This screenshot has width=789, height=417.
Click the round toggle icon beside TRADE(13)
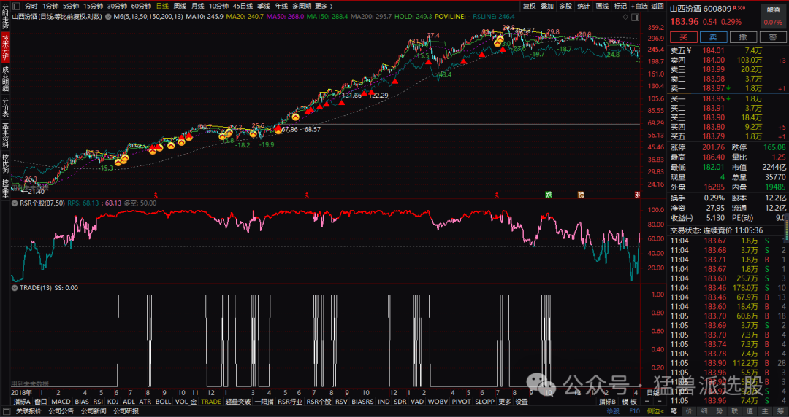tap(15, 288)
